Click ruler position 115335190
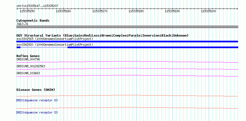 [172, 11]
